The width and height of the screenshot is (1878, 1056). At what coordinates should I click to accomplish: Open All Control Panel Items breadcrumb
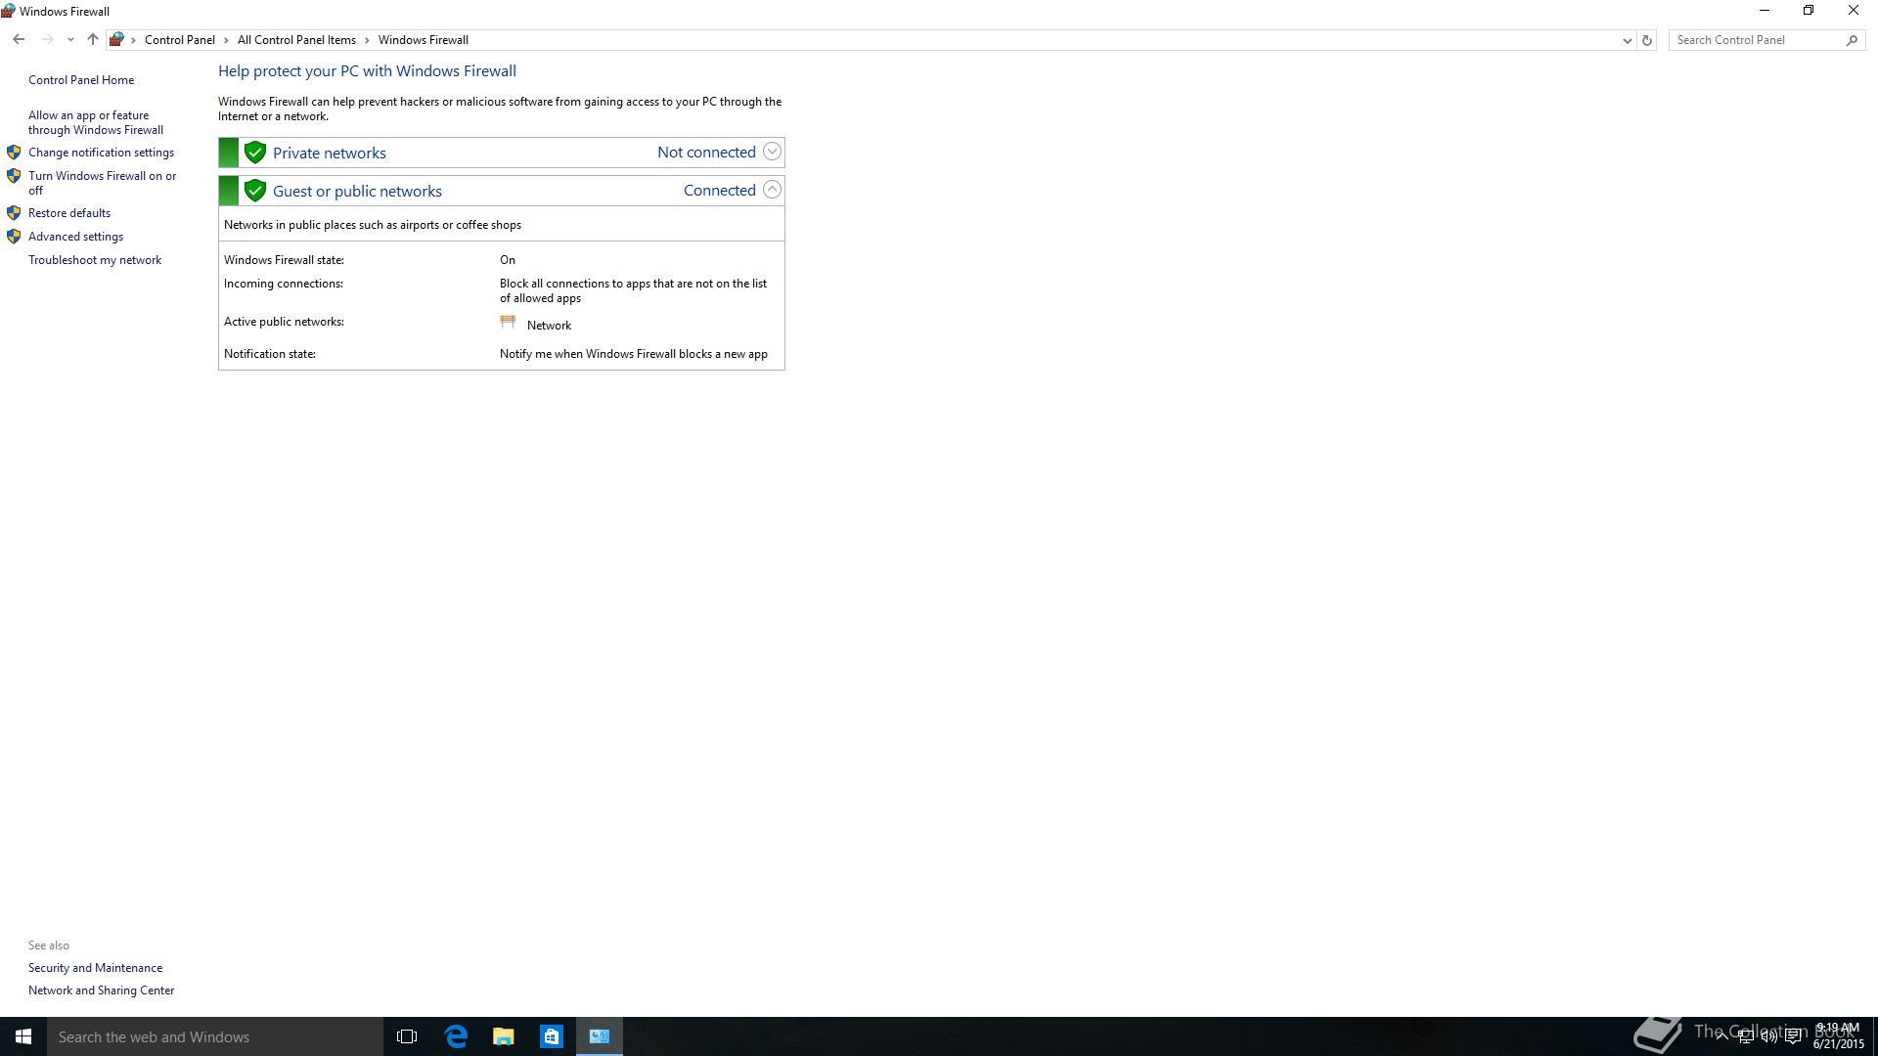point(296,40)
